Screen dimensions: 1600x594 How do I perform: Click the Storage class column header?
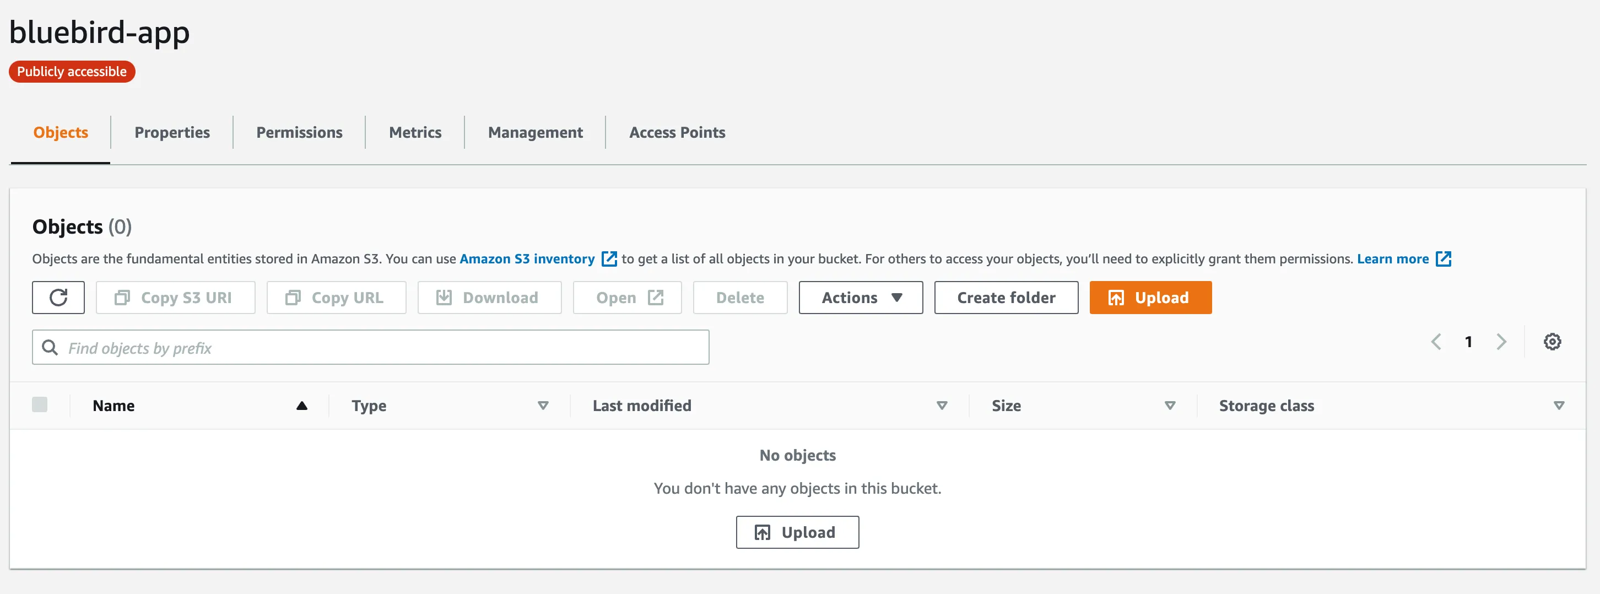pos(1267,406)
